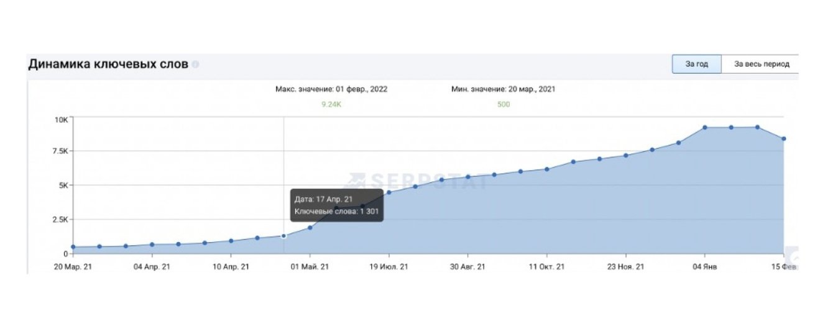
Task: Click the green 500 minimum value
Action: [504, 104]
